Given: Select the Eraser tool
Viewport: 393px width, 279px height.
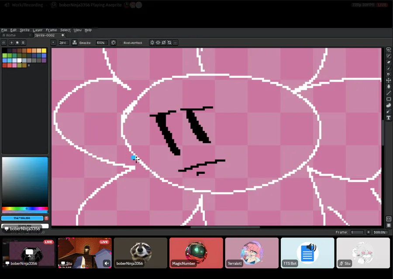Looking at the screenshot, I should tap(389, 62).
